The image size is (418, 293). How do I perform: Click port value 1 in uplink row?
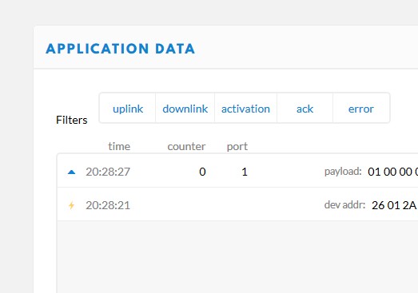click(x=245, y=172)
